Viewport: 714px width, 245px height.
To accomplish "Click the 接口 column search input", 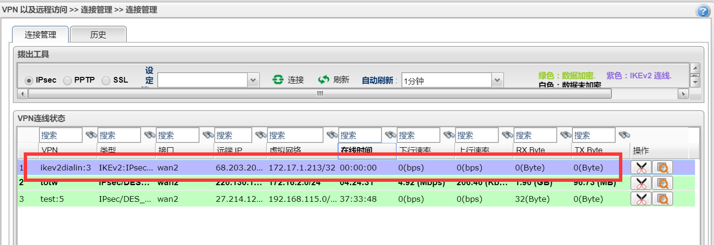I will (178, 135).
